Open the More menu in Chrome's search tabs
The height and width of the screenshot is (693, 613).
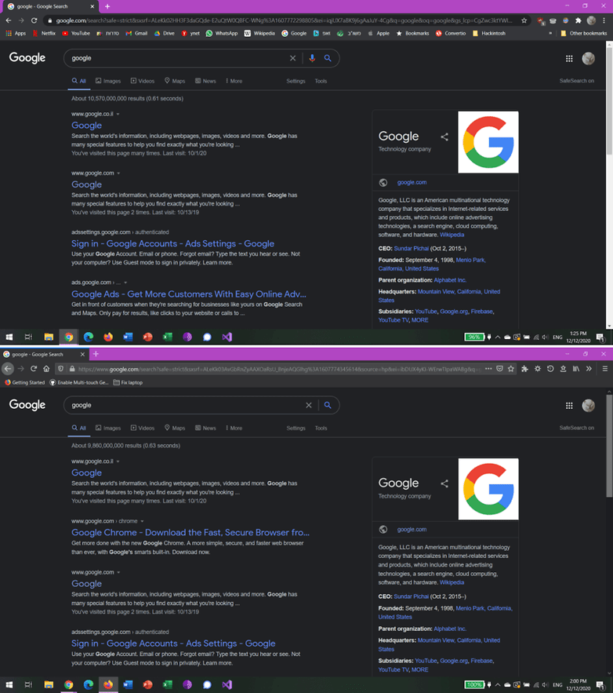coord(234,82)
